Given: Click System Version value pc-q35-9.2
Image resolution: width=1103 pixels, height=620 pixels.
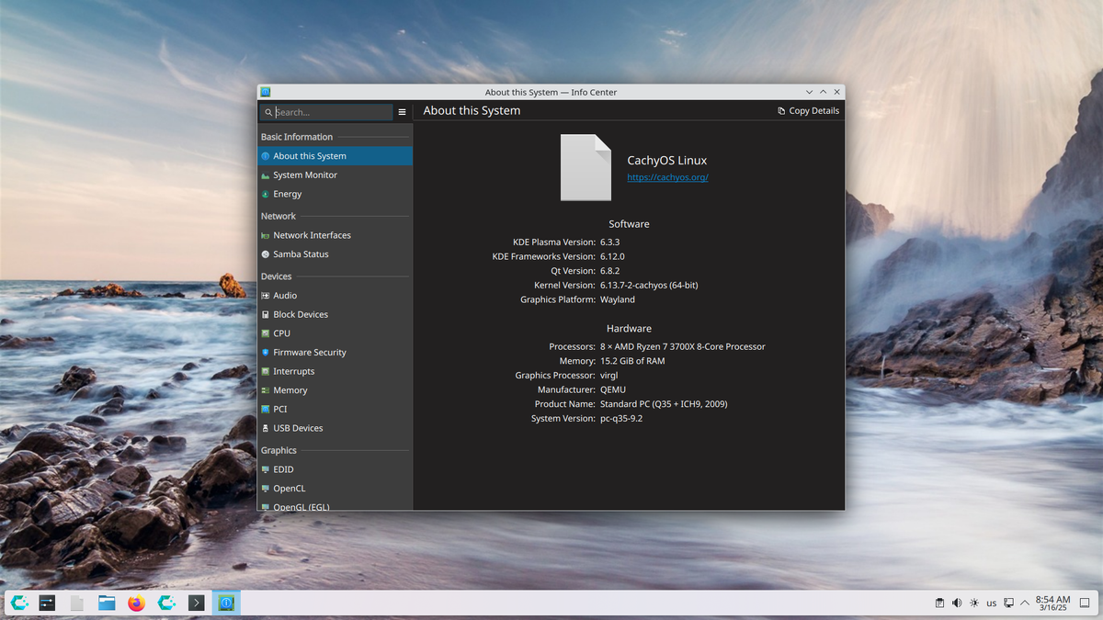Looking at the screenshot, I should click(621, 419).
